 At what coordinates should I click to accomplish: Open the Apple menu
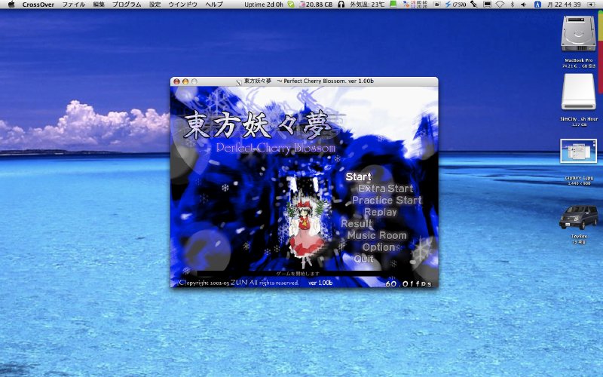tap(11, 5)
